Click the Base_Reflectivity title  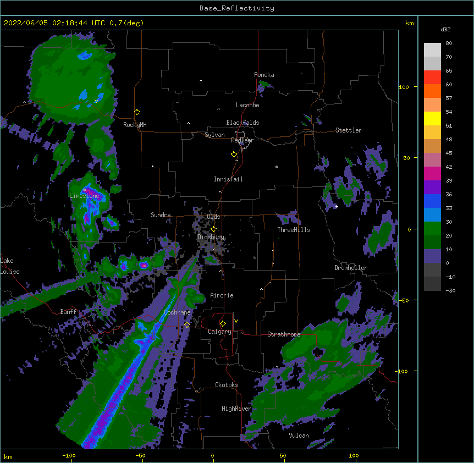237,8
